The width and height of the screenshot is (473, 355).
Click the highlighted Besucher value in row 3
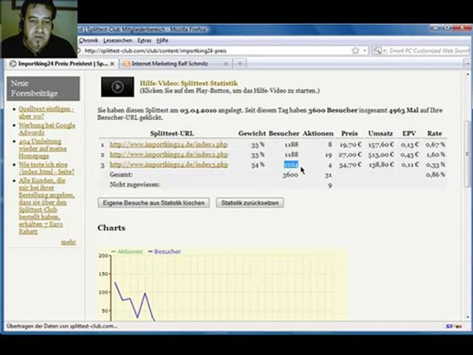(291, 165)
